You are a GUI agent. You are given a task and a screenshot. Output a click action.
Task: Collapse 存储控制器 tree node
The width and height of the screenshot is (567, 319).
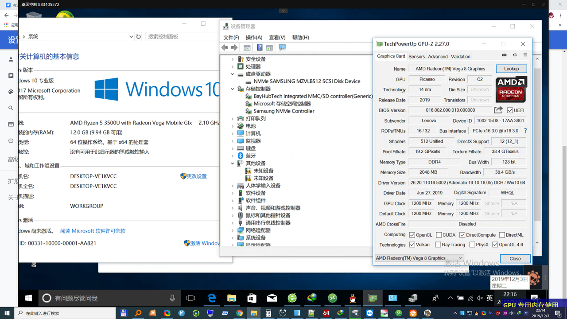point(233,89)
